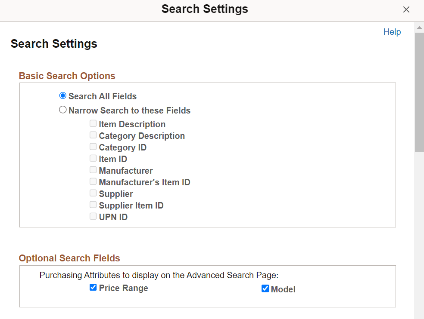424x319 pixels.
Task: Close the Search Settings dialog
Action: tap(406, 9)
